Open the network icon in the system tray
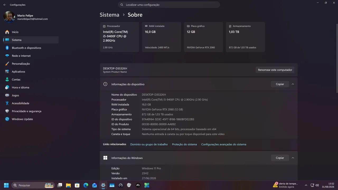338x190 pixels. point(312,185)
